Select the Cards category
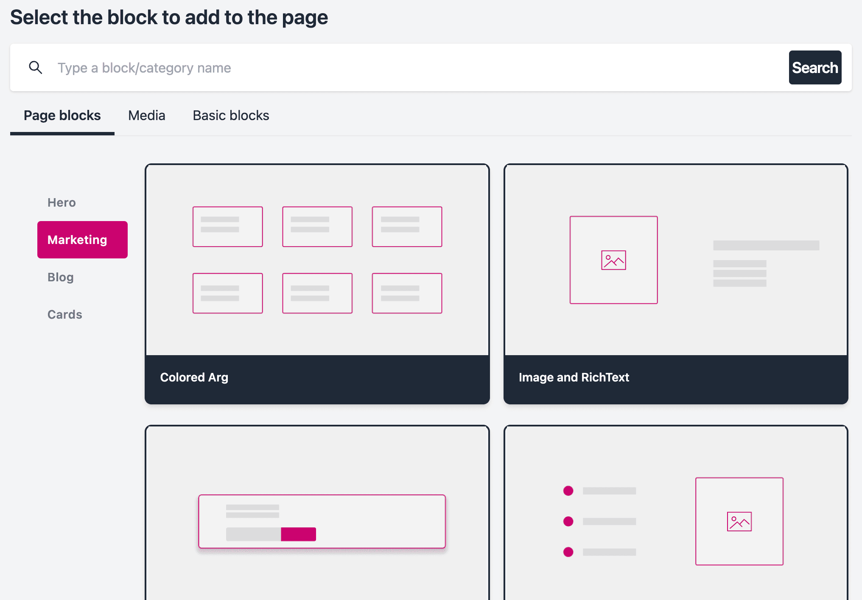This screenshot has width=862, height=600. [x=64, y=314]
